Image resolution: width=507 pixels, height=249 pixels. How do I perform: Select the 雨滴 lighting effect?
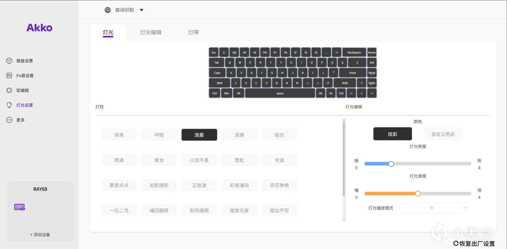point(119,160)
